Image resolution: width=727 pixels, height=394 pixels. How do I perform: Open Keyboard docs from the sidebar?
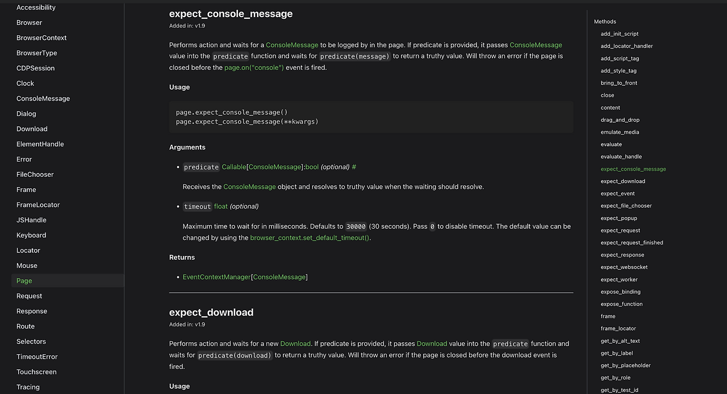coord(31,235)
